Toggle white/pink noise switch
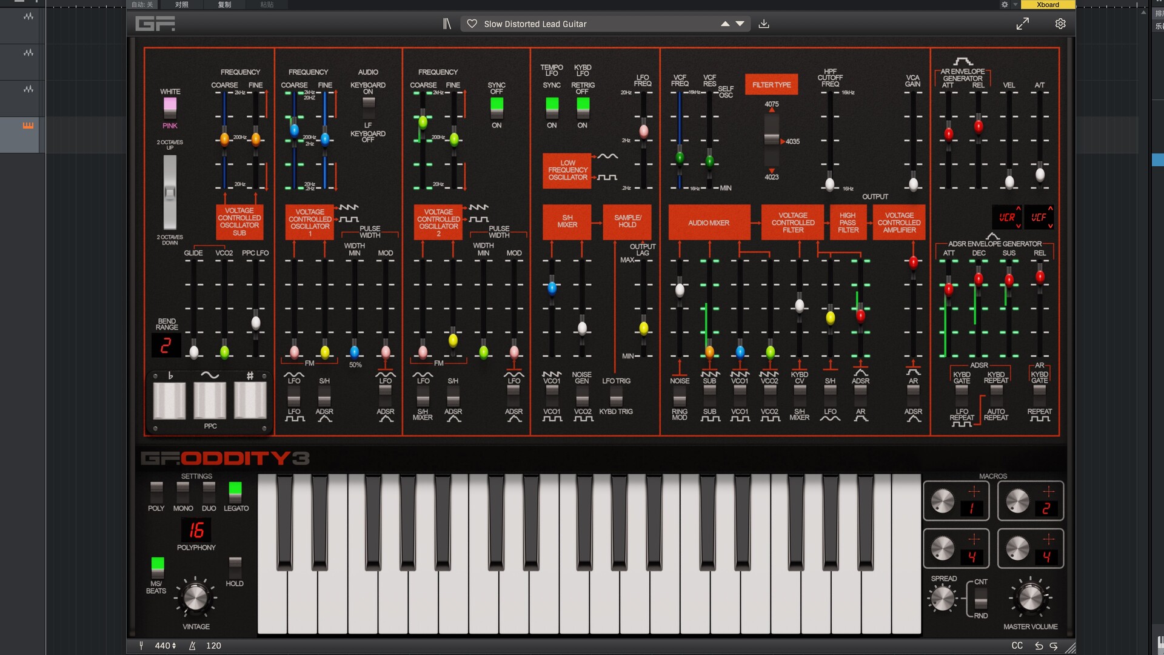 170,108
